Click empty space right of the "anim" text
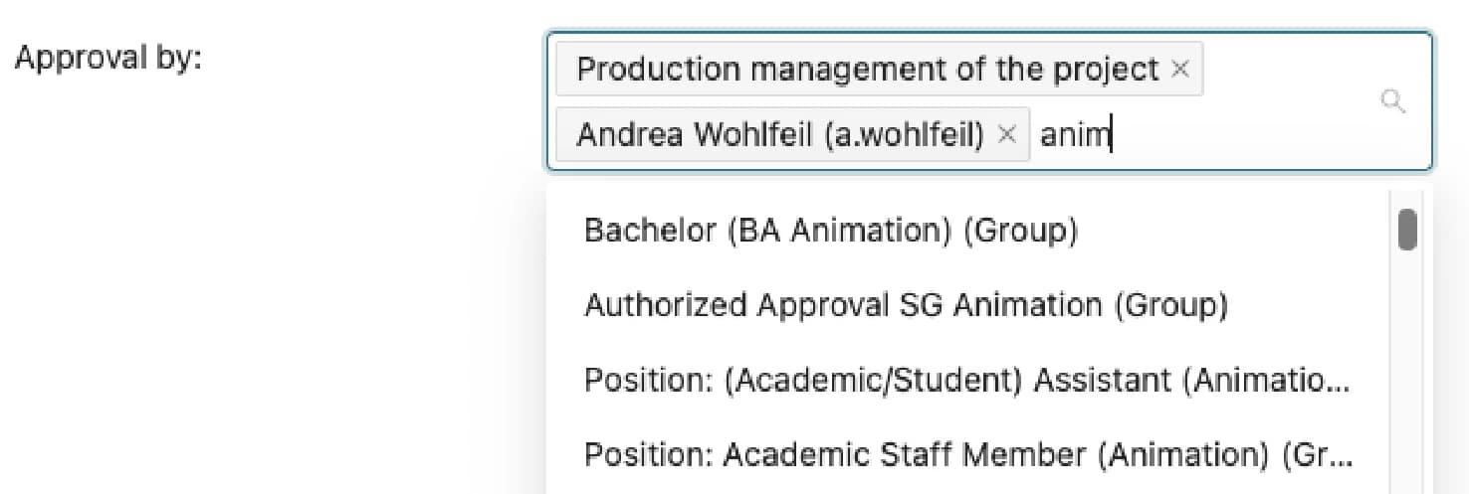 click(x=1244, y=134)
